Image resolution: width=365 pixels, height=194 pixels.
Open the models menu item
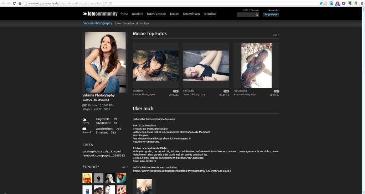tap(137, 14)
